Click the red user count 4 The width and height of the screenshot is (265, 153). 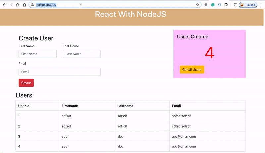210,53
